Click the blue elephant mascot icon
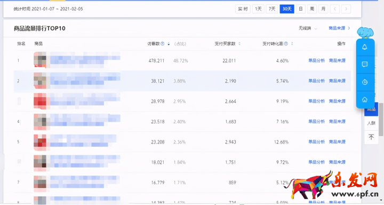 365,33
